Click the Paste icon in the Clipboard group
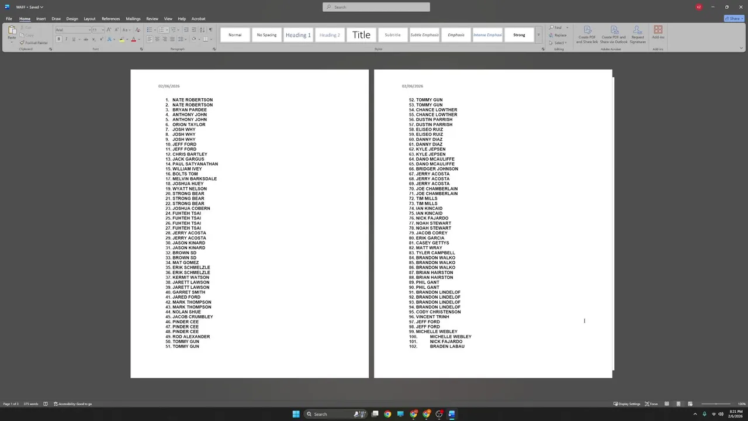The width and height of the screenshot is (748, 421). tap(12, 30)
